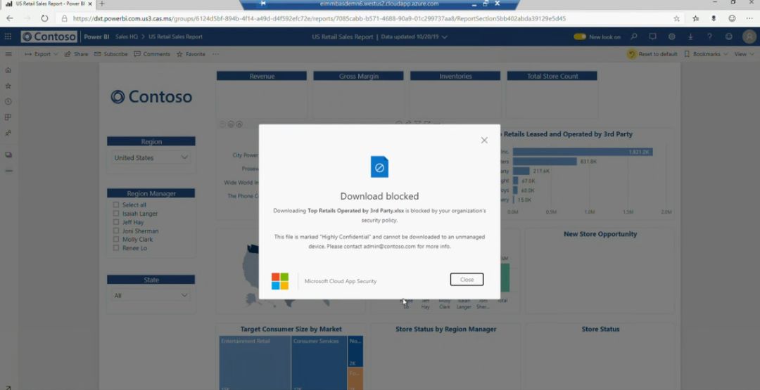Open a new browser tab
This screenshot has height=390, width=760.
(102, 4)
